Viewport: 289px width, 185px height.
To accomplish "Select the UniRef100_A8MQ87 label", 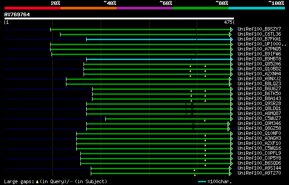I will pyautogui.click(x=259, y=114).
